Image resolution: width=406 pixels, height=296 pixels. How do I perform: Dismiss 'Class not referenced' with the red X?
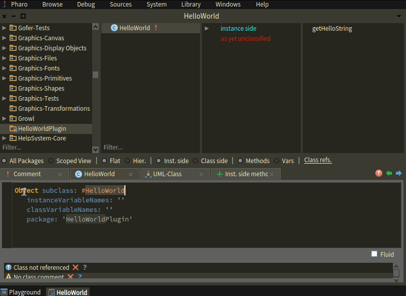(x=75, y=267)
